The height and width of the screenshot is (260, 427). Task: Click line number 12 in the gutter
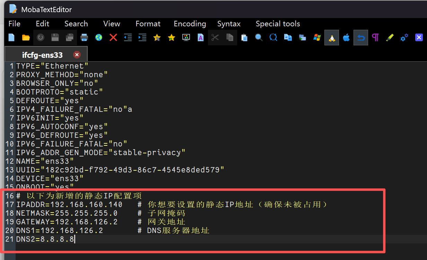[x=10, y=161]
